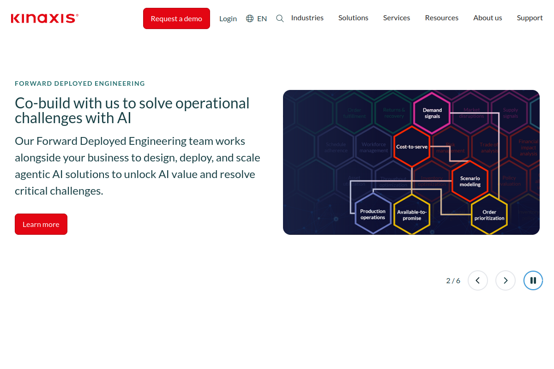Click the Co-build with us heading
The height and width of the screenshot is (369, 554).
click(132, 110)
